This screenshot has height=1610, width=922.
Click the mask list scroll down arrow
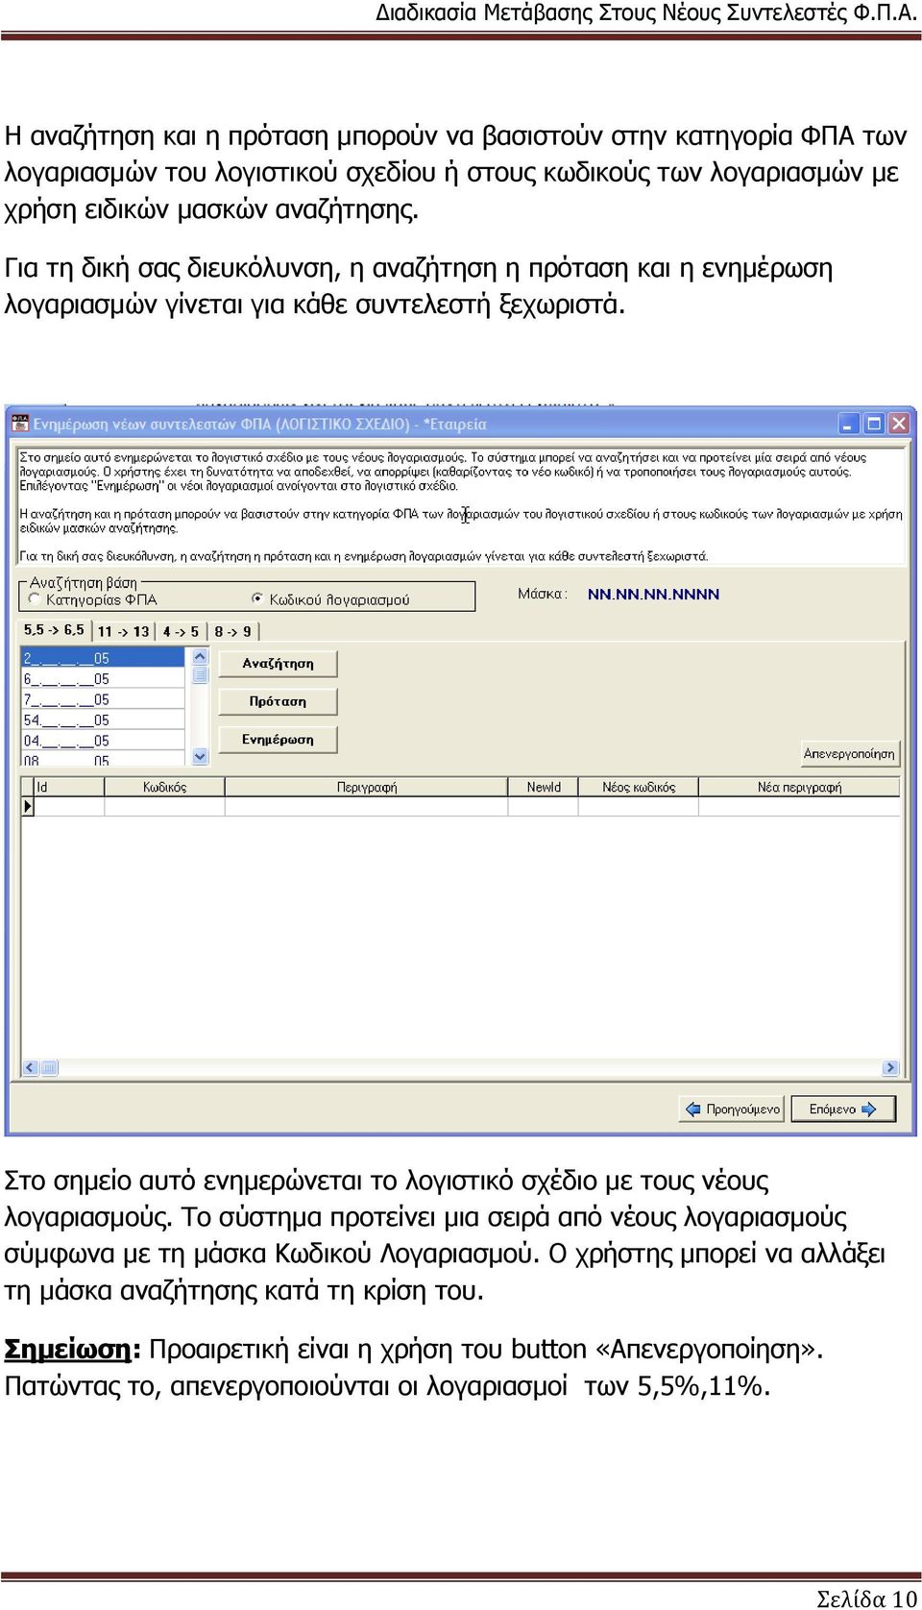(200, 757)
